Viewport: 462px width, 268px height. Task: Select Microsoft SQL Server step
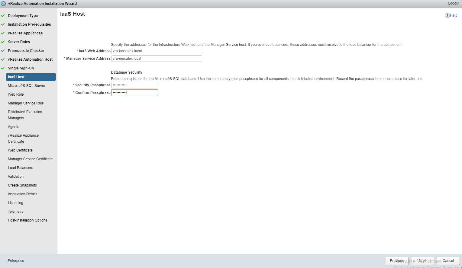click(26, 86)
